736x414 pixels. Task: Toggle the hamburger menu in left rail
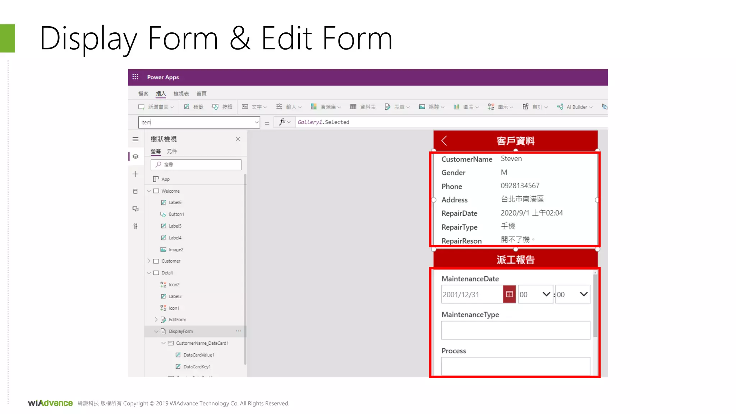(x=135, y=139)
